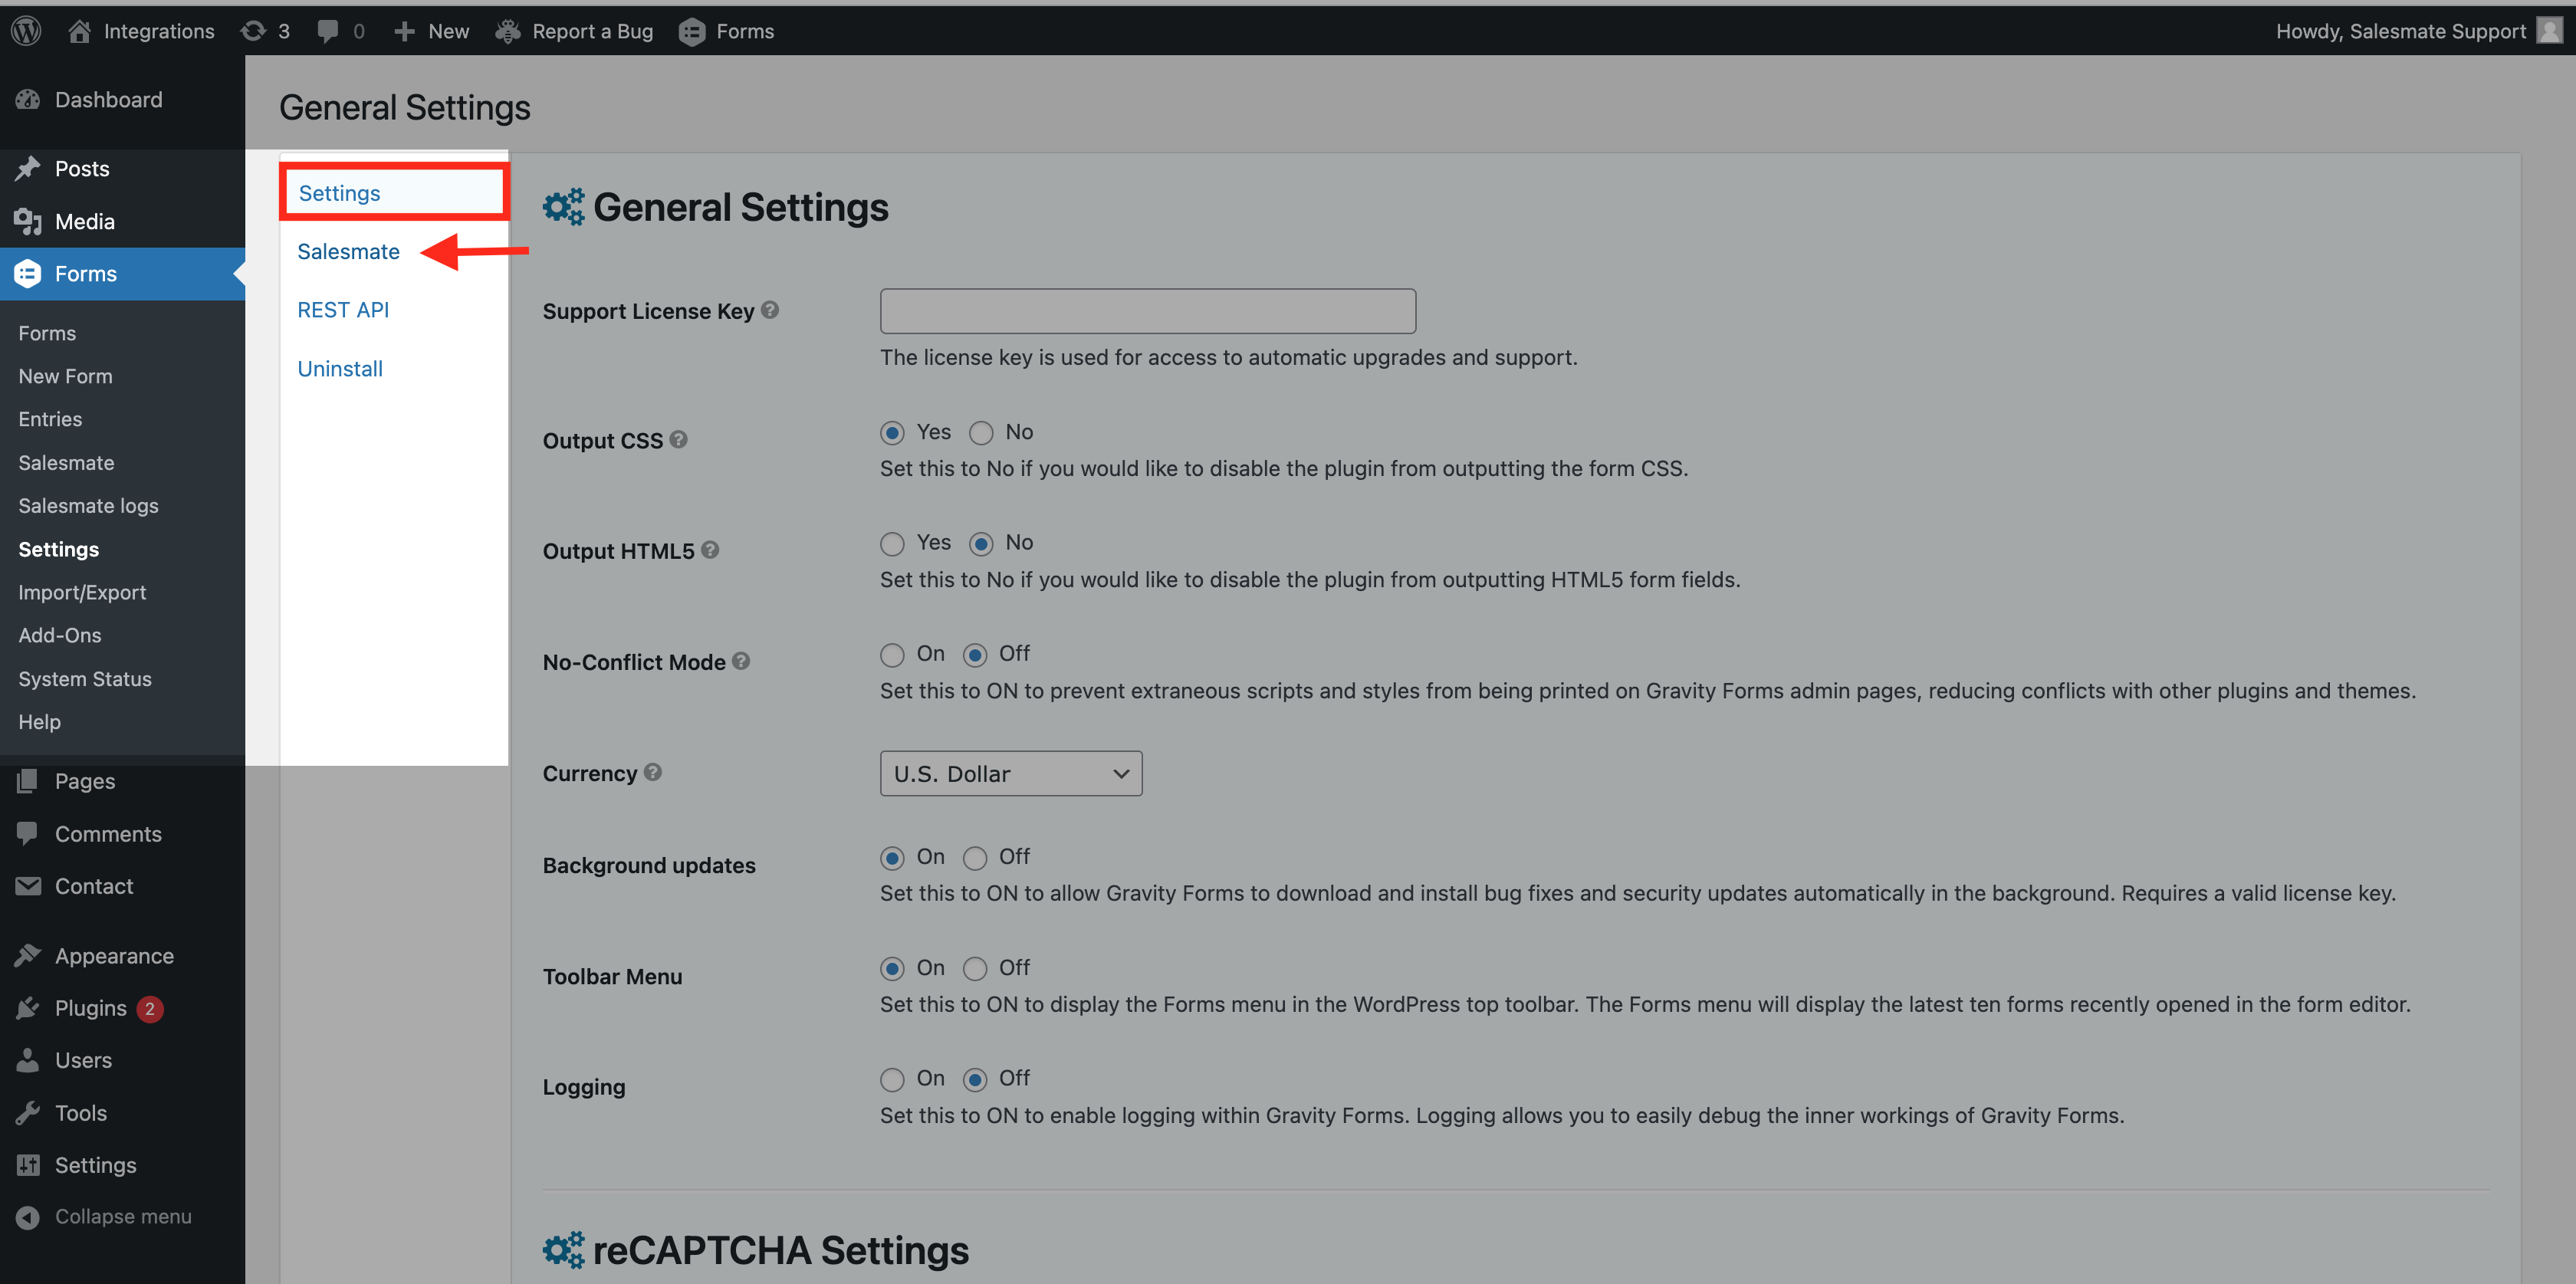Select No for Output HTML5
This screenshot has width=2576, height=1284.
point(981,544)
